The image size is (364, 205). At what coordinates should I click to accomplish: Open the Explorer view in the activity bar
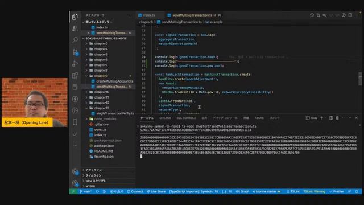[x=75, y=17]
